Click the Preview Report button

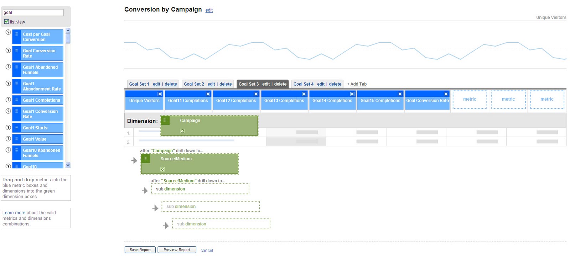coord(177,250)
